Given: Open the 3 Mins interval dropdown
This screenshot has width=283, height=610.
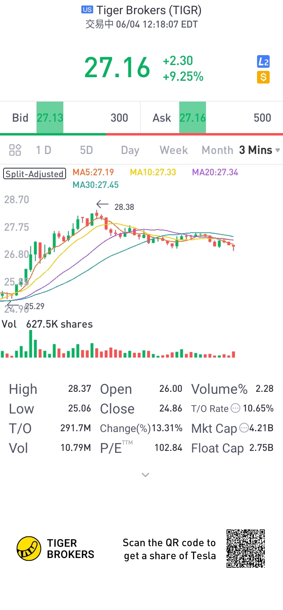Looking at the screenshot, I should [259, 150].
